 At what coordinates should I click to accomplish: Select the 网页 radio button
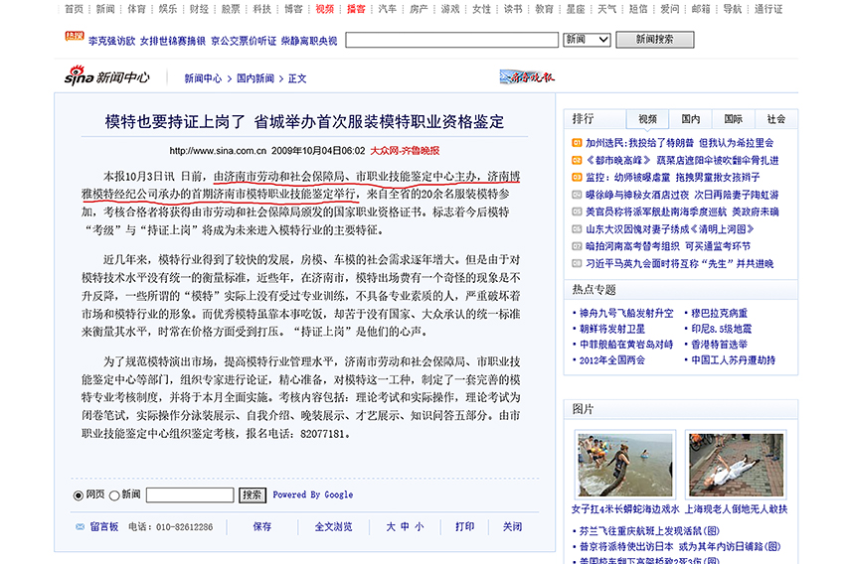pyautogui.click(x=79, y=495)
